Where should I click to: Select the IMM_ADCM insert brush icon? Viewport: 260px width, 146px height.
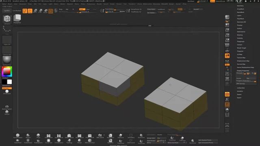(x=100, y=136)
